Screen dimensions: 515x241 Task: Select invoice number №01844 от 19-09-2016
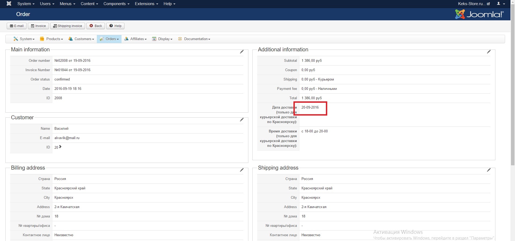(x=72, y=70)
